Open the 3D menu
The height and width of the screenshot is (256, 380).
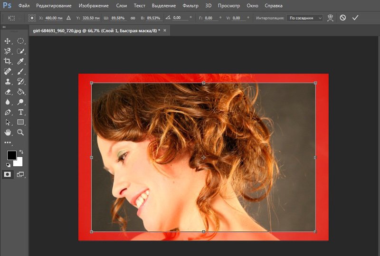(x=209, y=6)
